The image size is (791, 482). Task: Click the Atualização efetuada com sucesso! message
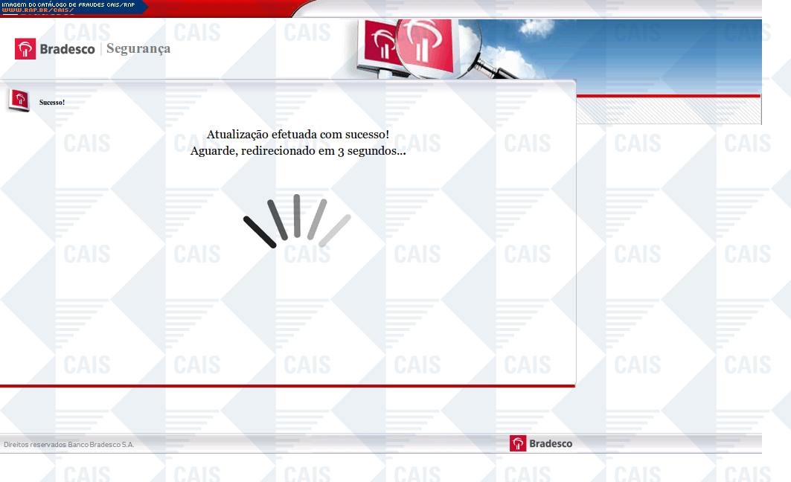click(x=298, y=135)
